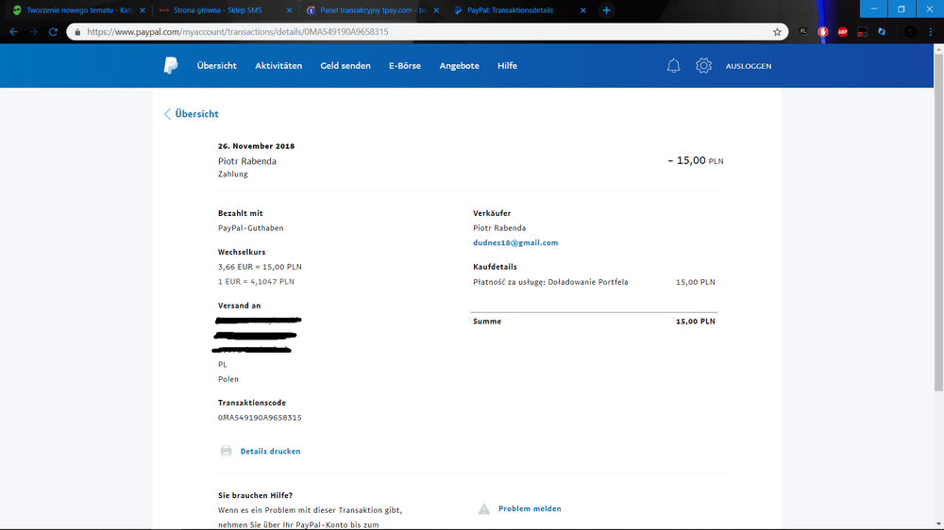Close the PayPal Transaktionsdetails tab

pyautogui.click(x=582, y=10)
